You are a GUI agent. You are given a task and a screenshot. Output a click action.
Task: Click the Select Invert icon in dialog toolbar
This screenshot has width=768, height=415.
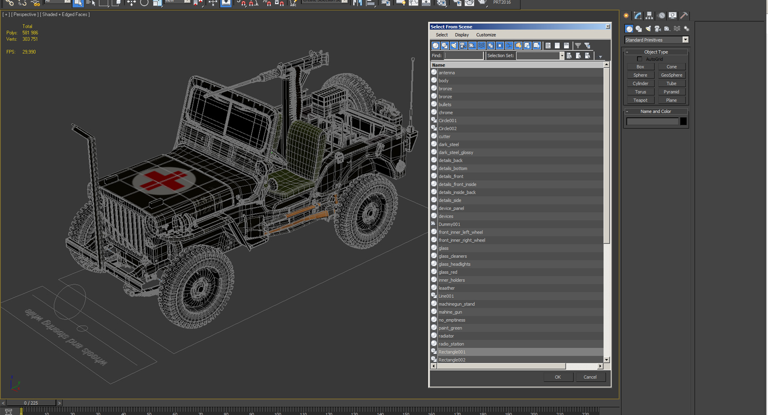567,46
